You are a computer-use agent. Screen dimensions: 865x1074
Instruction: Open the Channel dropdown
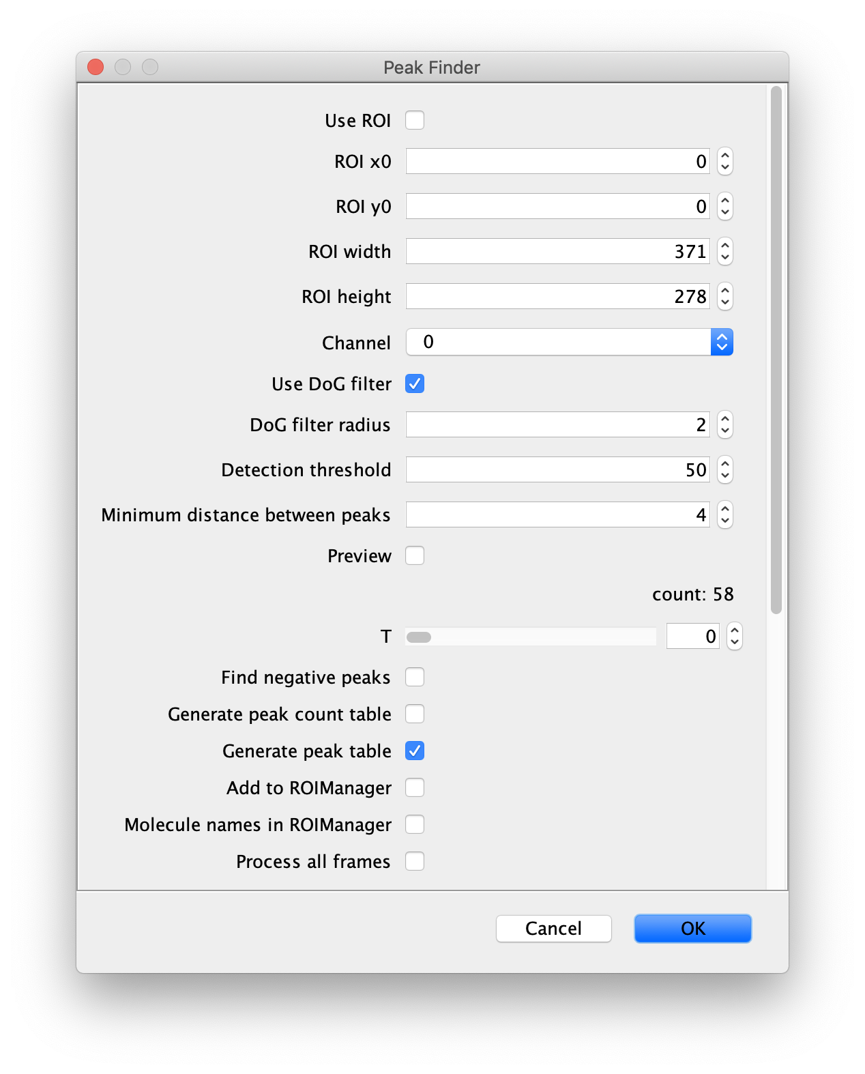click(x=570, y=342)
